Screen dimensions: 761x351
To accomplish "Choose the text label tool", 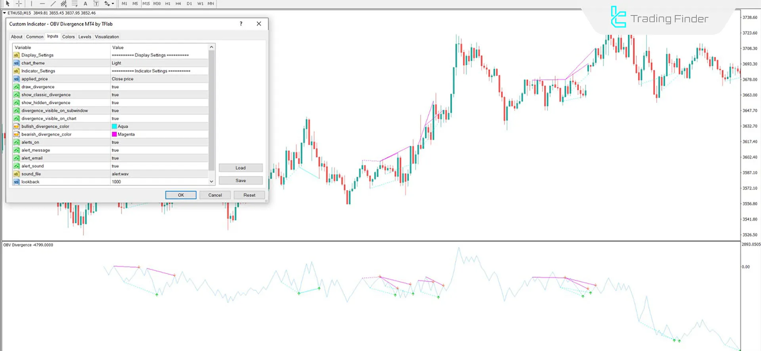I will [x=96, y=4].
